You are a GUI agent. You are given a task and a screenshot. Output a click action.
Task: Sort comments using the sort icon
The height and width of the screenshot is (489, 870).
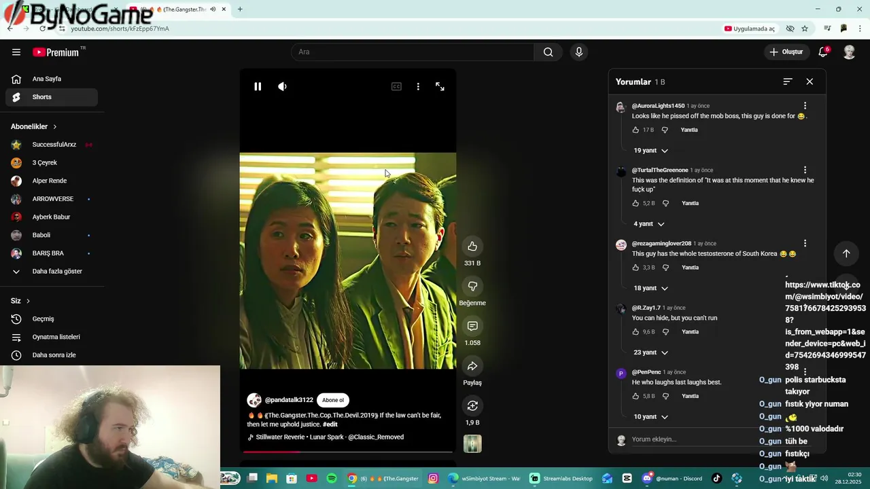click(x=788, y=81)
